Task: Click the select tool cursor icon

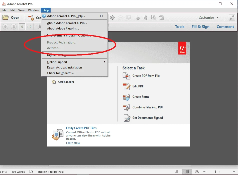Action: 39,27
